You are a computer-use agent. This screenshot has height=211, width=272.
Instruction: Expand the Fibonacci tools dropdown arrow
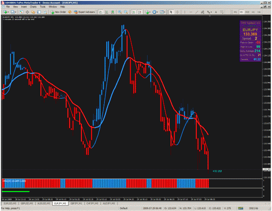pos(211,12)
